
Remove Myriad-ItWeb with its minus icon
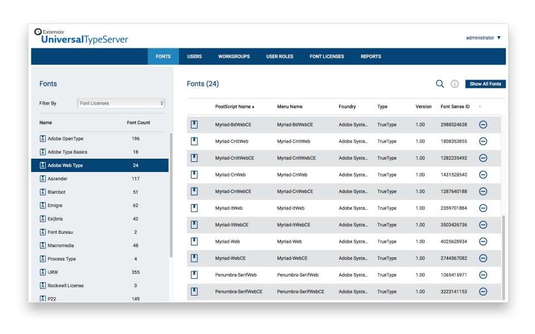pos(483,208)
